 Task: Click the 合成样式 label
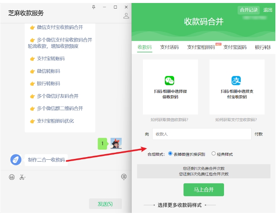point(156,154)
